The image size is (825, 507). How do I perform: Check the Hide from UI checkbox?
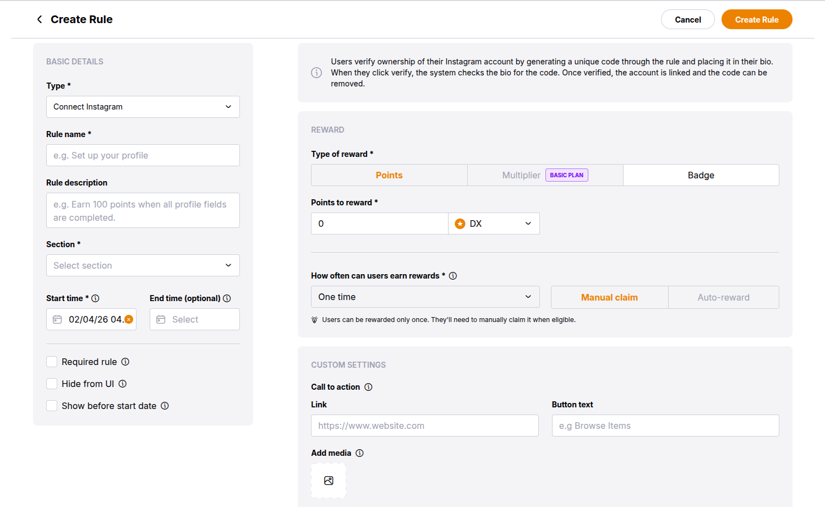(52, 384)
